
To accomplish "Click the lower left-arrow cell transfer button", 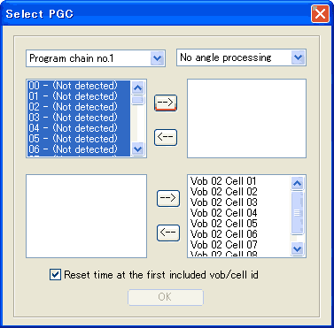I will 168,233.
